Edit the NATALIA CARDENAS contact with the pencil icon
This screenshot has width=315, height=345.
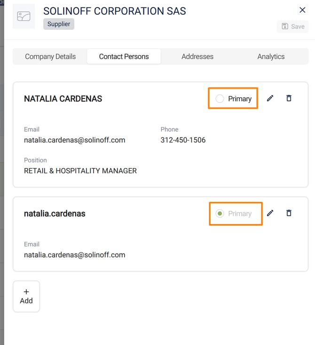[270, 98]
